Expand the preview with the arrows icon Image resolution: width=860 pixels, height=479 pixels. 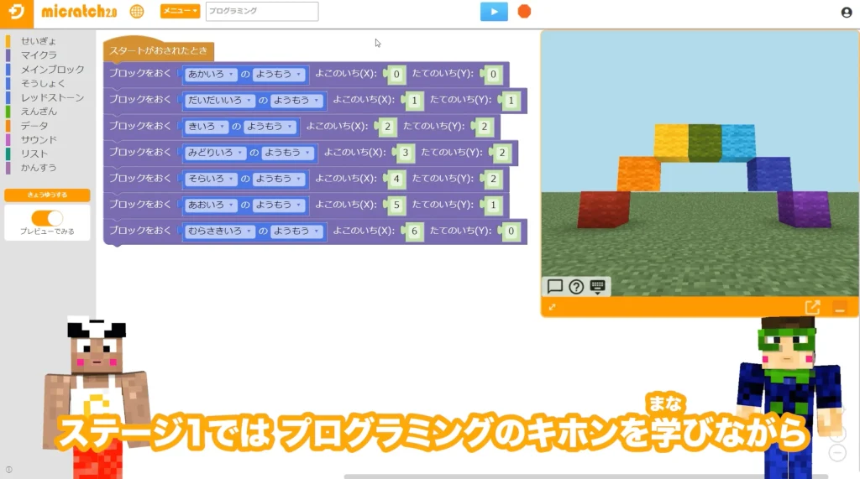[x=553, y=307]
